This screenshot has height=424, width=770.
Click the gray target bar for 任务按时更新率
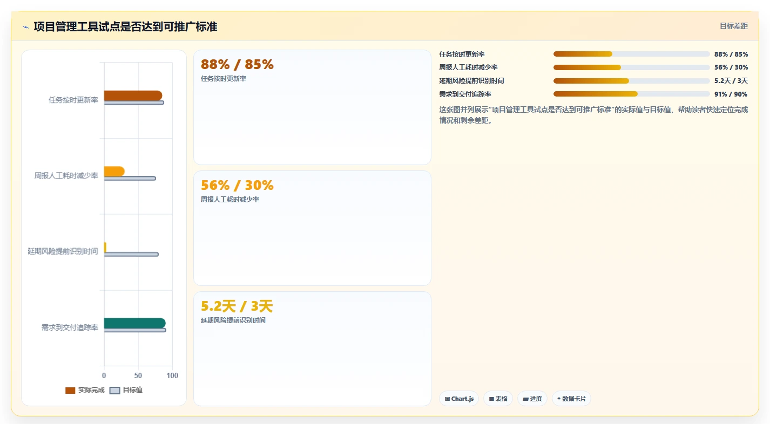[134, 102]
